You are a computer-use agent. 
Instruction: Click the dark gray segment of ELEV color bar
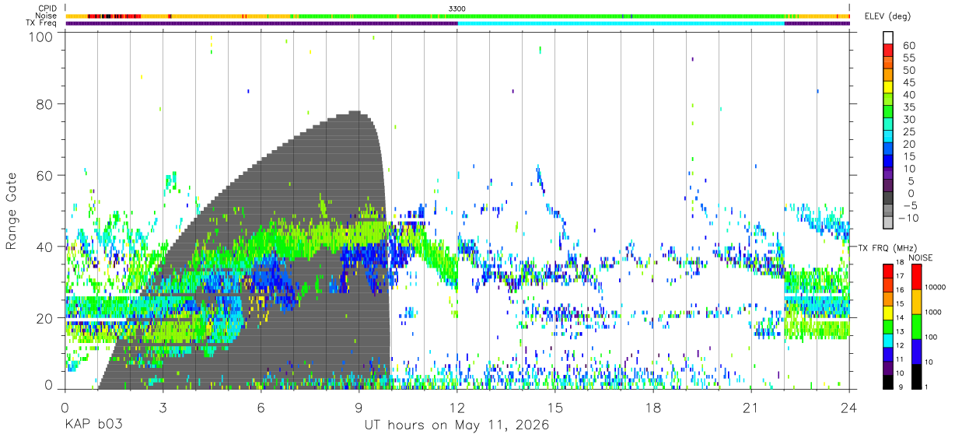(888, 198)
